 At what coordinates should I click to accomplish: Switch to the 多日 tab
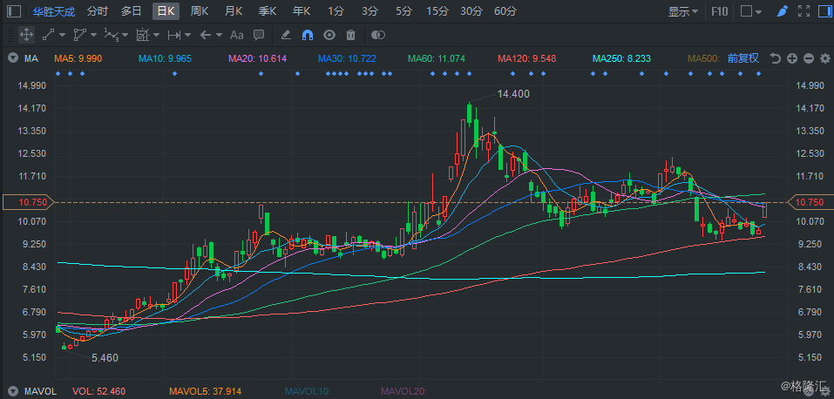(131, 11)
